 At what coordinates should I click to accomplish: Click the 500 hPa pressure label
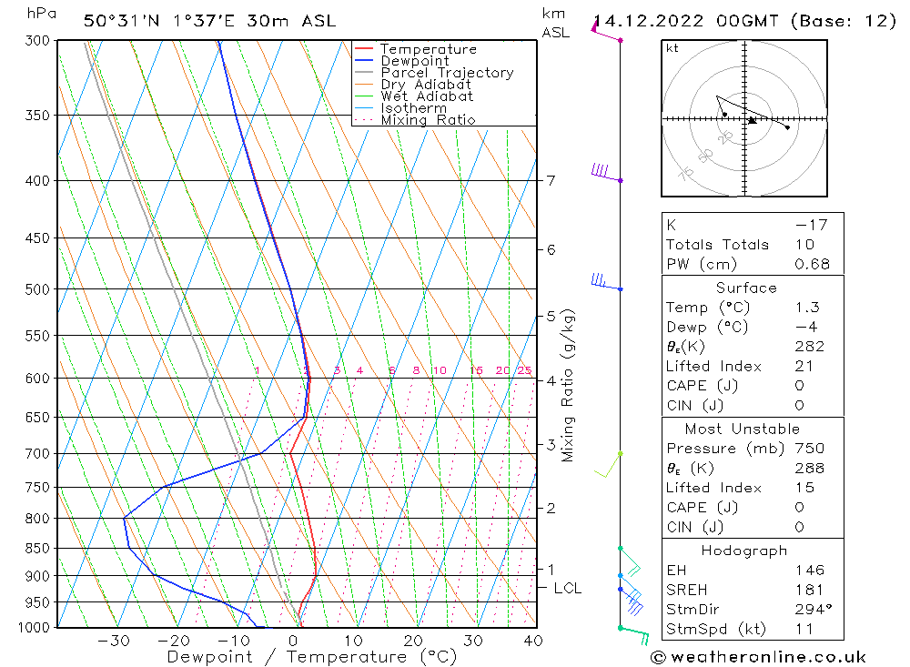[37, 289]
